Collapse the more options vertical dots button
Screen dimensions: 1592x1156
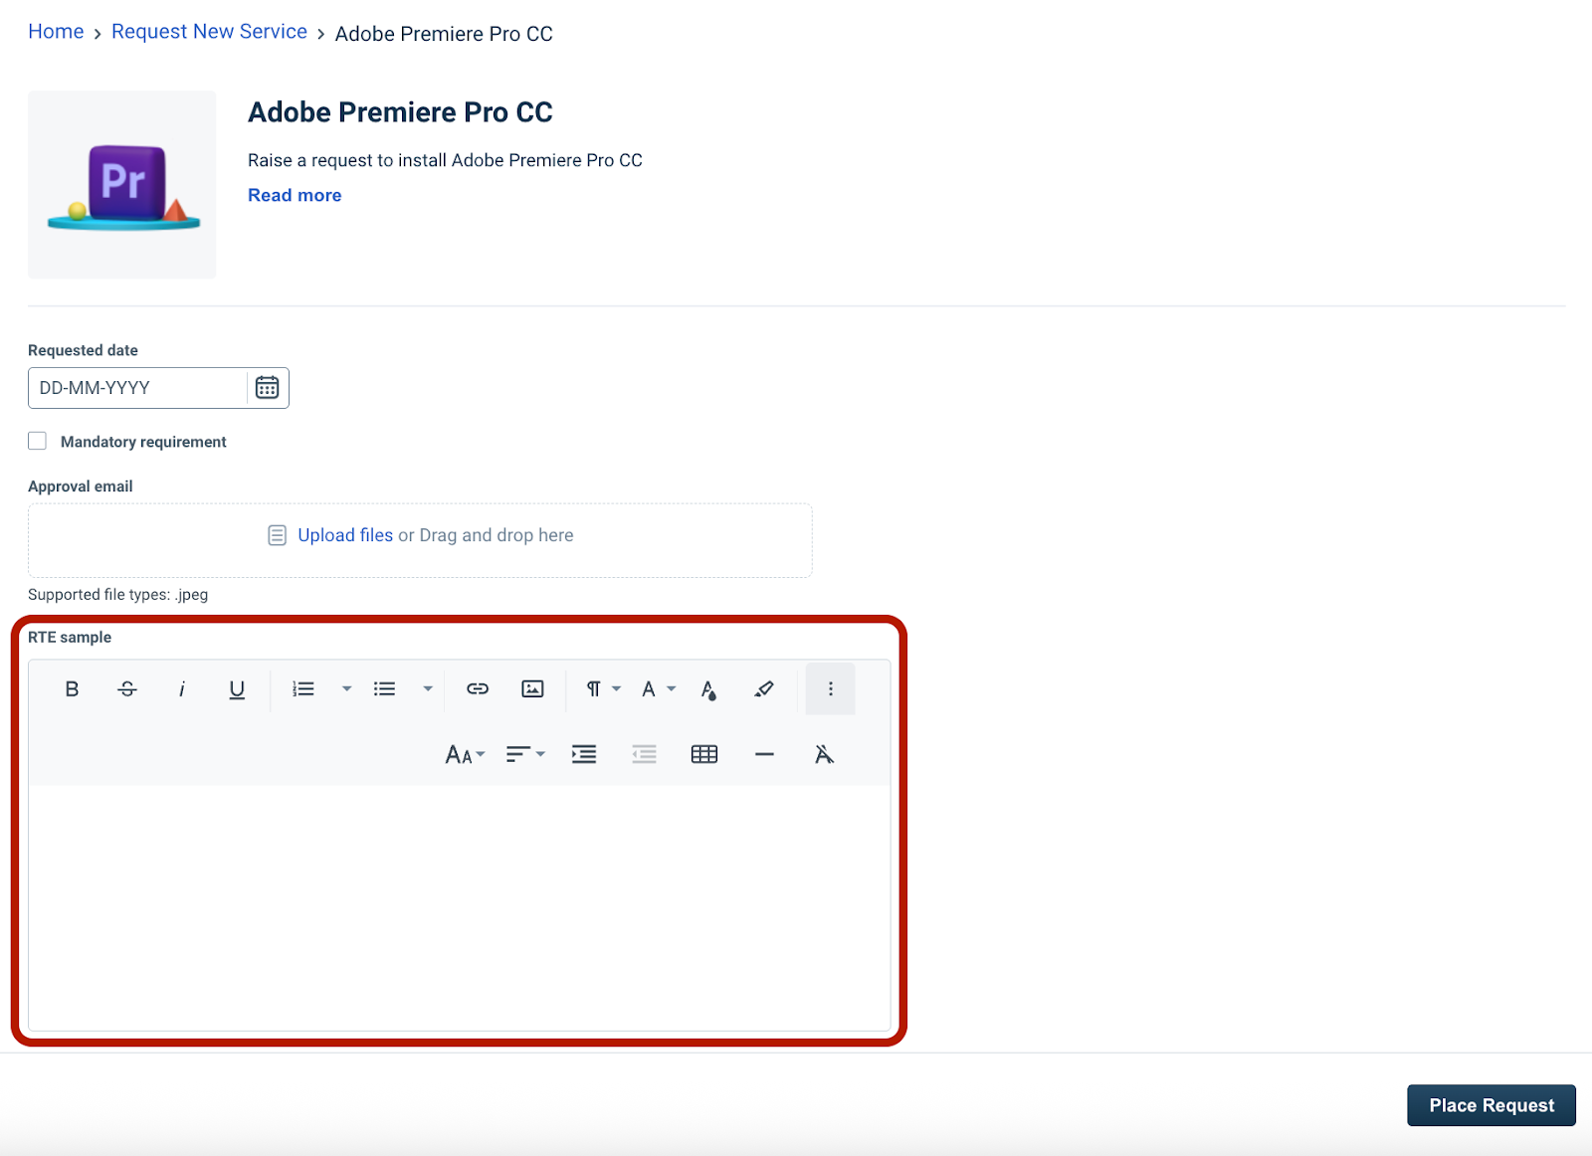click(x=831, y=688)
